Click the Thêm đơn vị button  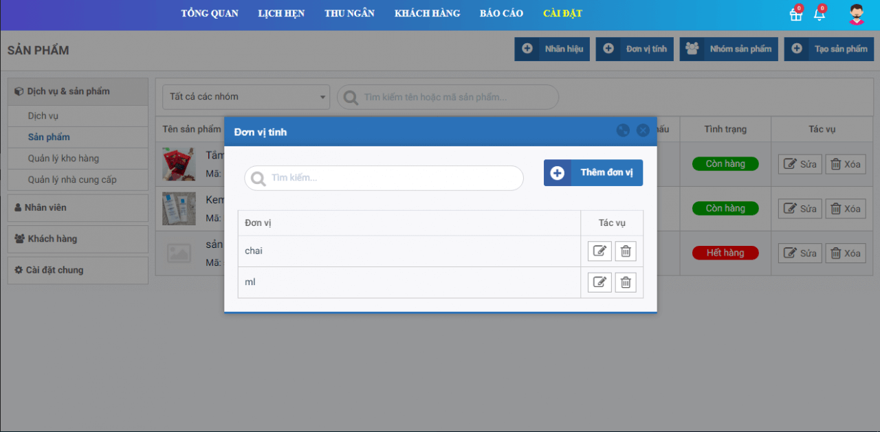[593, 173]
